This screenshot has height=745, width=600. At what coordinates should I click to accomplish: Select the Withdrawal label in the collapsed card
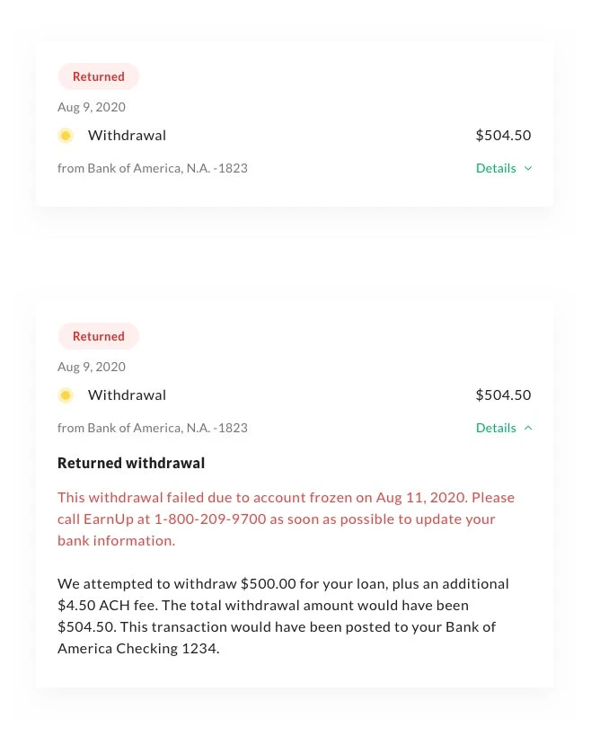point(127,136)
